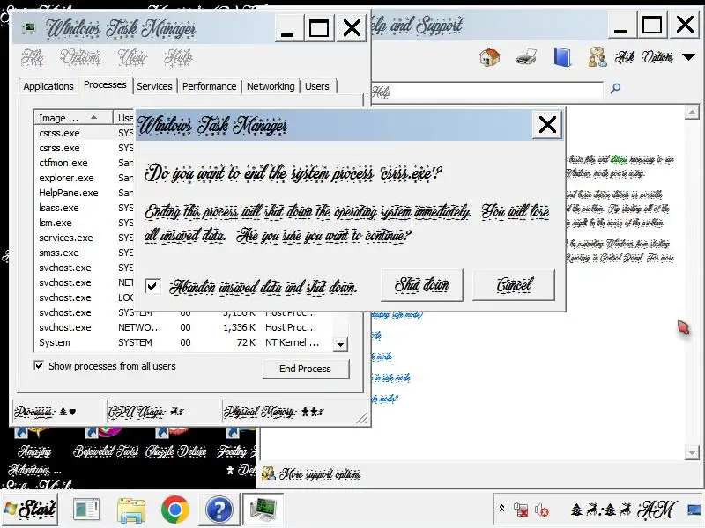Select the smss.exe process row
This screenshot has width=705, height=528.
coord(84,253)
